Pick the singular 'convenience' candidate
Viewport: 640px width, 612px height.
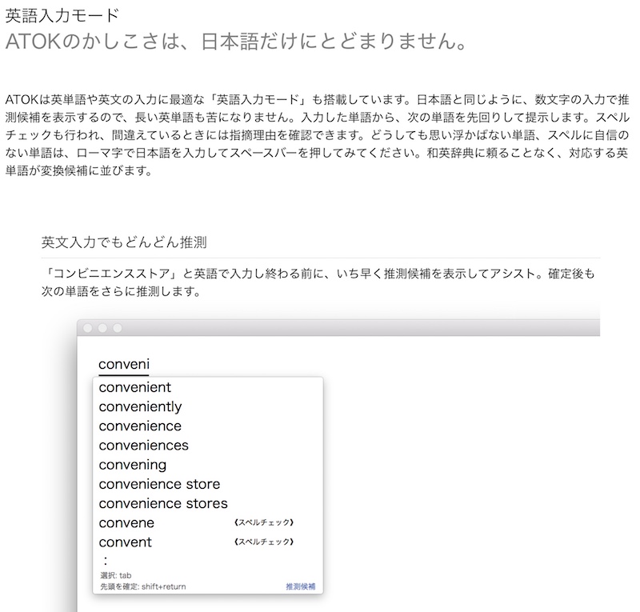[140, 426]
